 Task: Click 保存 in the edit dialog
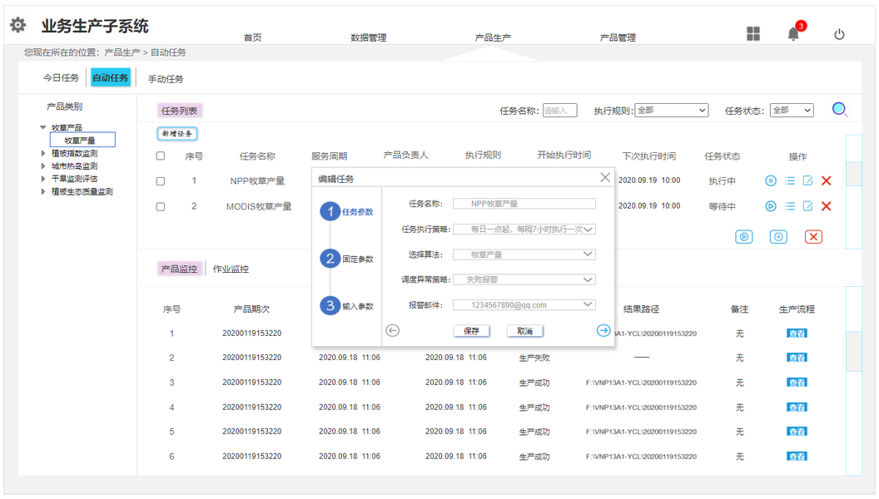(x=471, y=331)
